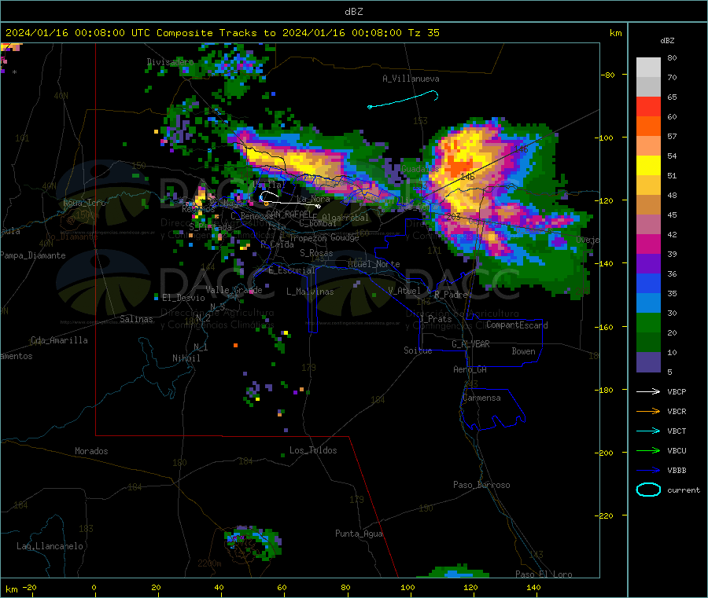Click the G_ALVEAR map label
Image resolution: width=708 pixels, height=598 pixels.
point(470,344)
